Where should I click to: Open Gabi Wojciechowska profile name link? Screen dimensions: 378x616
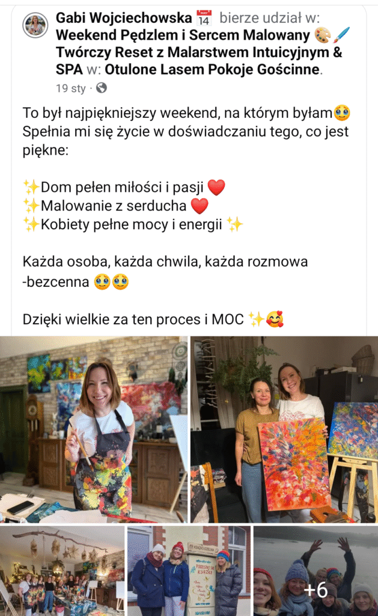(124, 18)
